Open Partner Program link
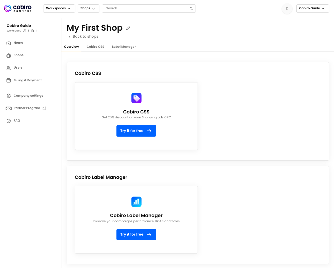Viewport: 334px width, 268px height. point(27,108)
